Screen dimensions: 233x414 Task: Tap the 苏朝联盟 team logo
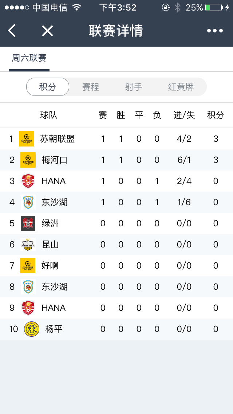click(x=27, y=139)
